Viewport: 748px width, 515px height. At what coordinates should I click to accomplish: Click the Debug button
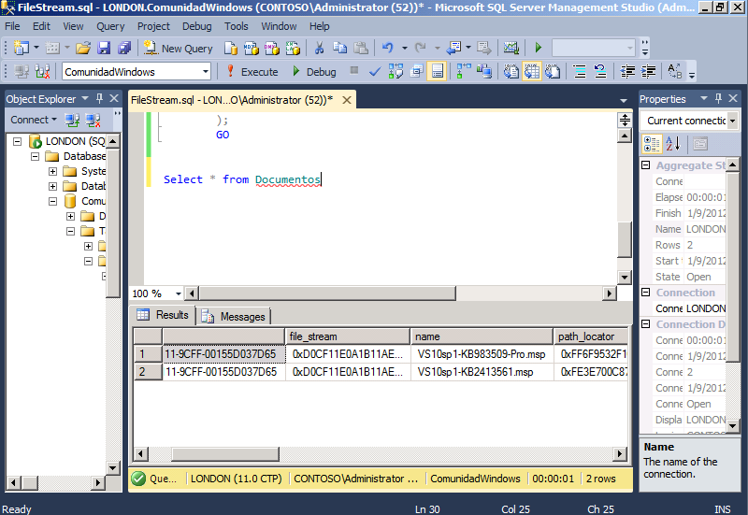314,72
